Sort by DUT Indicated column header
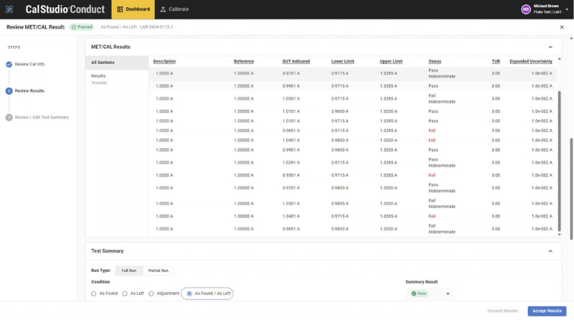This screenshot has width=574, height=323. coord(296,61)
